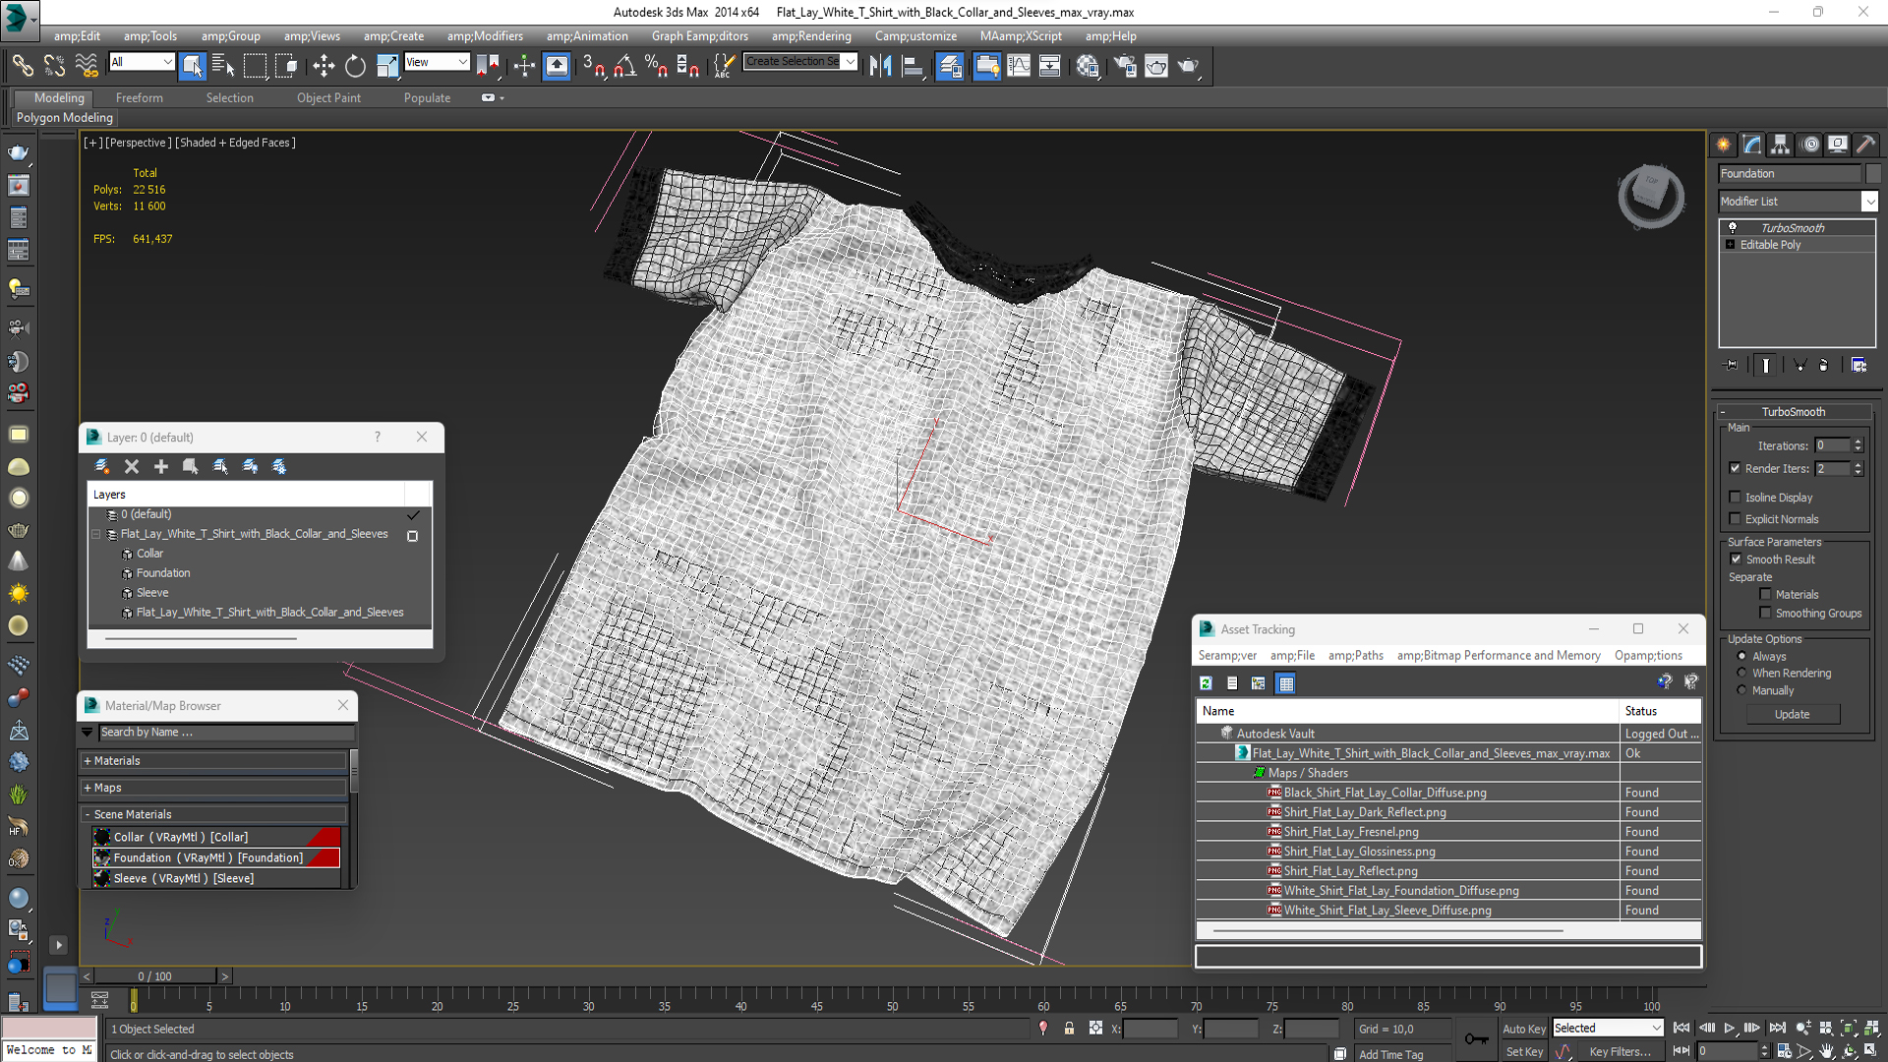Click the ViewCube in the viewport

[1651, 196]
